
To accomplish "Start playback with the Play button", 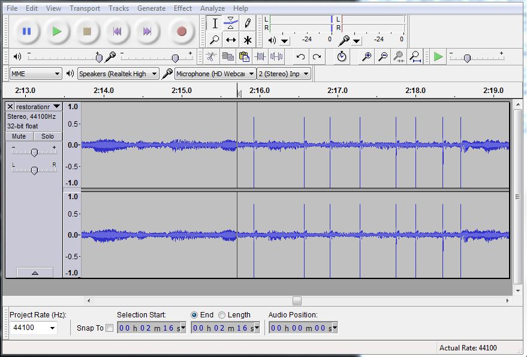I will coord(57,32).
